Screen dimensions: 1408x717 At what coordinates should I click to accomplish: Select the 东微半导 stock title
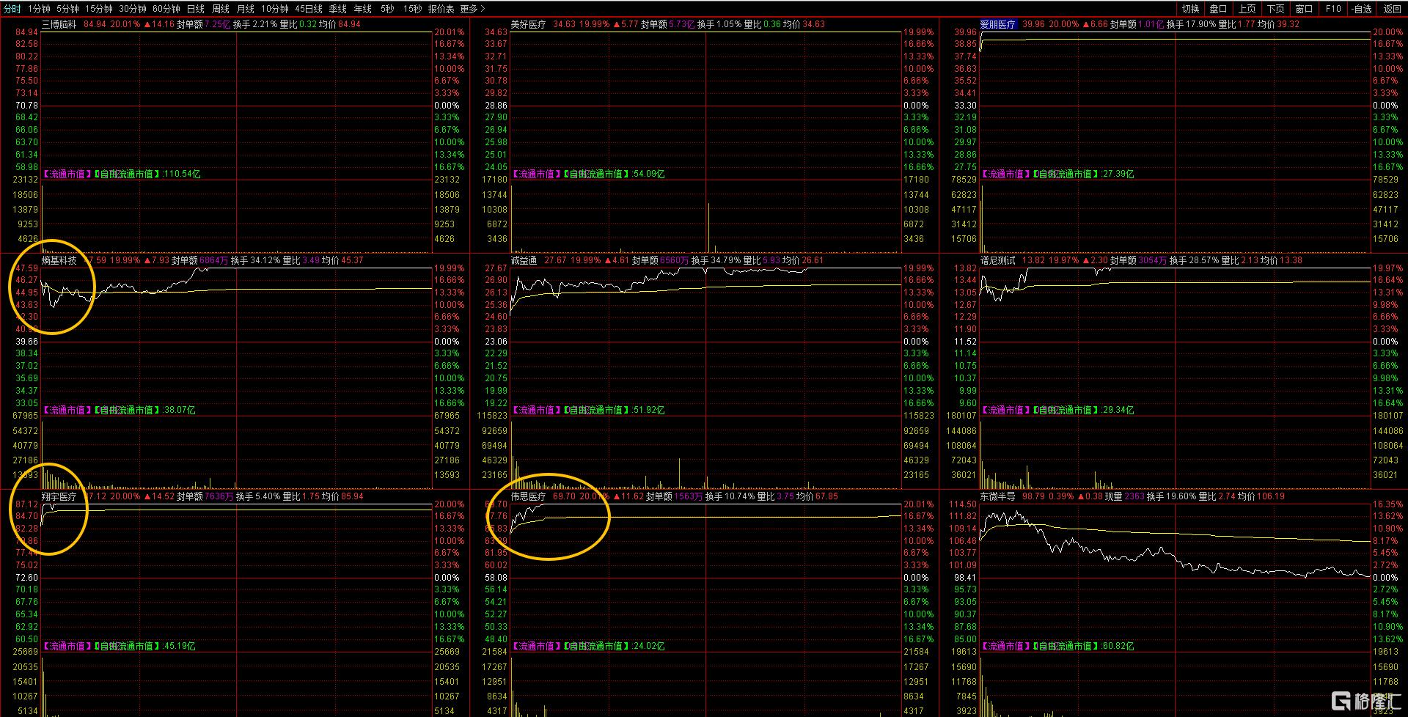[997, 496]
